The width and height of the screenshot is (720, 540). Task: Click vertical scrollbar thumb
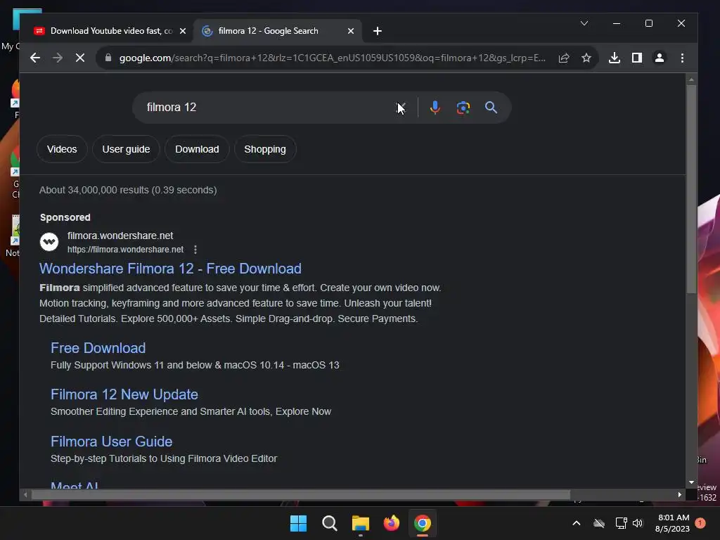(691, 188)
